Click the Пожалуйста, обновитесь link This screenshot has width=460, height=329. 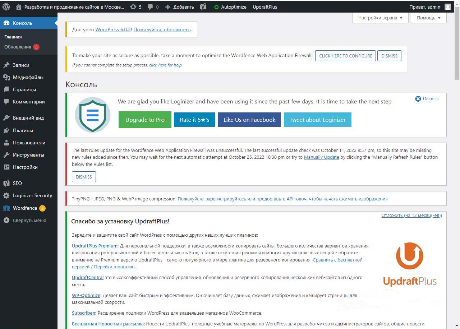pos(162,29)
